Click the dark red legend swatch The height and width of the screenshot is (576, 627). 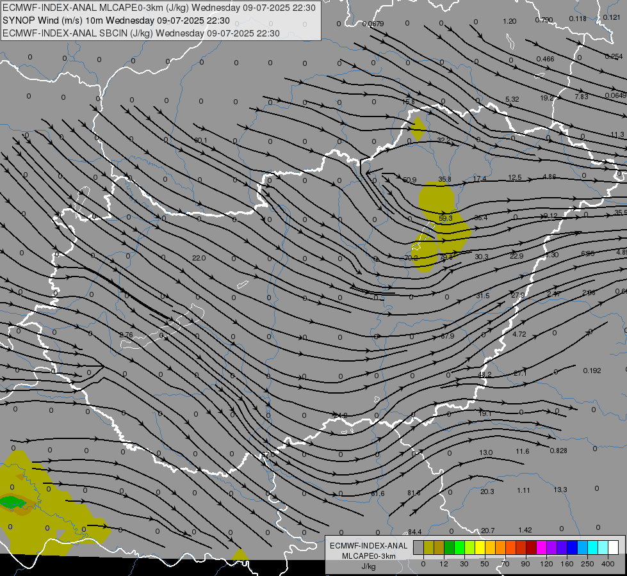(532, 548)
